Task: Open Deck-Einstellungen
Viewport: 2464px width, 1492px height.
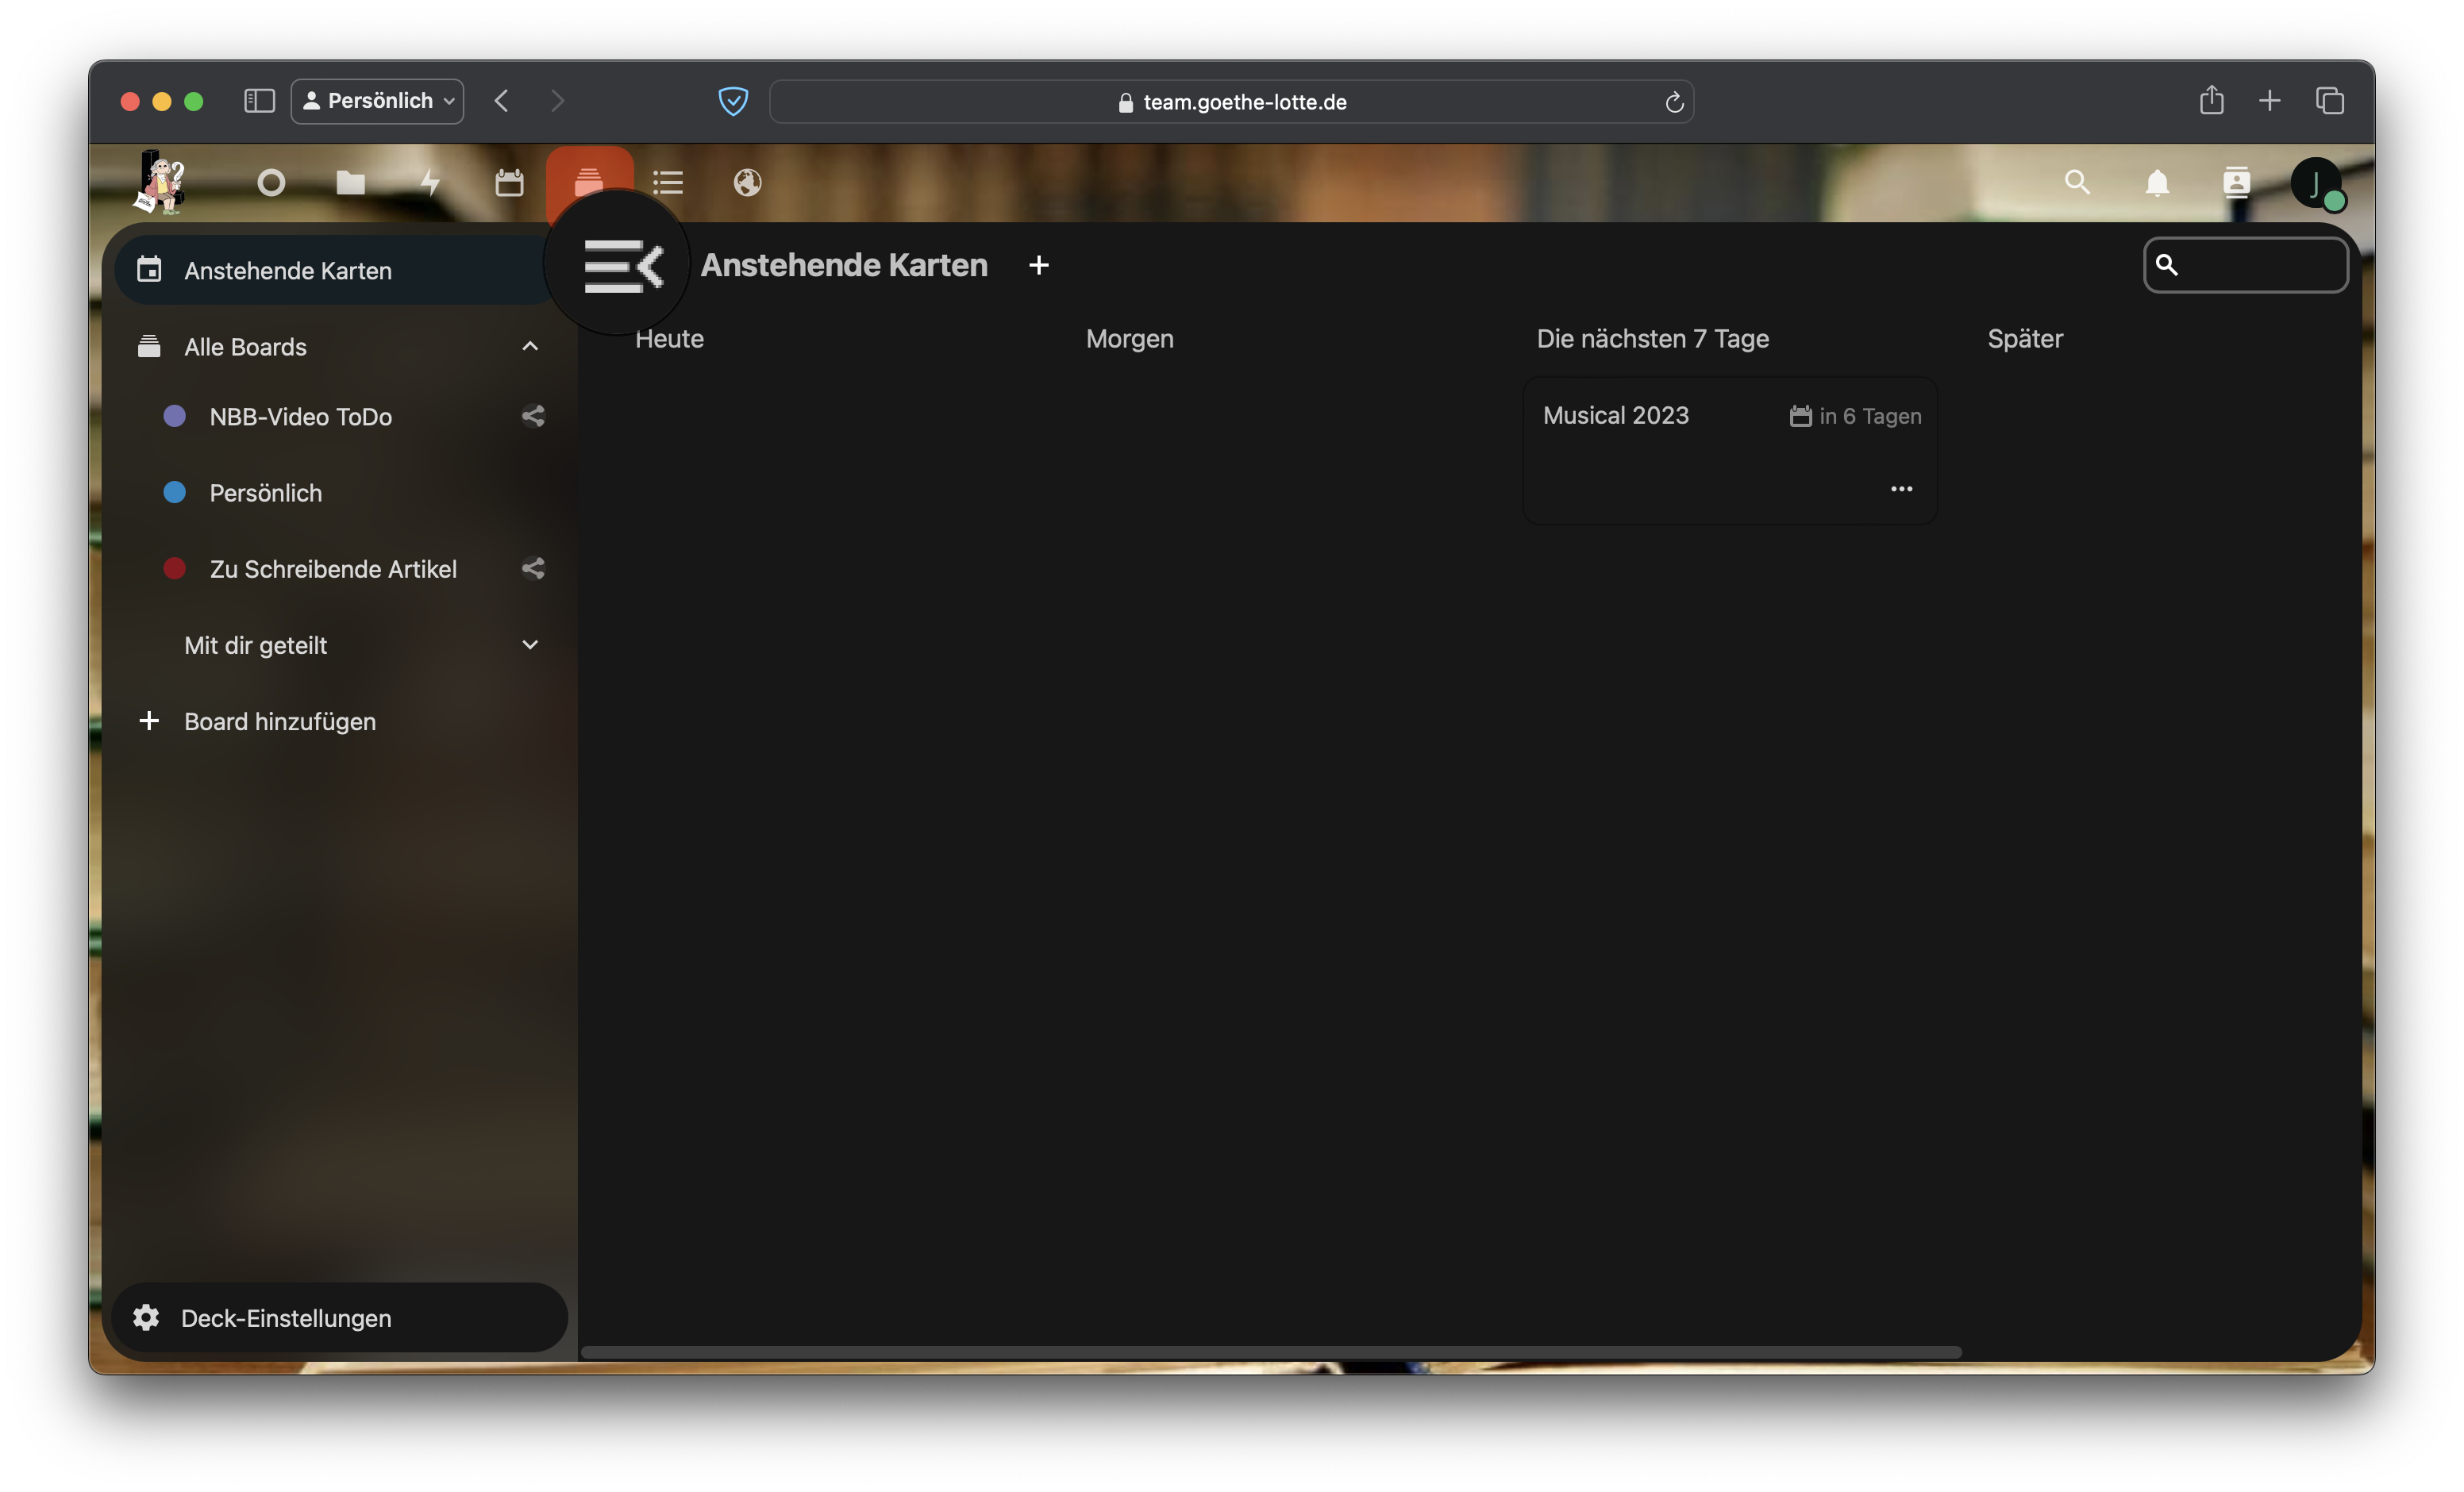Action: point(286,1318)
